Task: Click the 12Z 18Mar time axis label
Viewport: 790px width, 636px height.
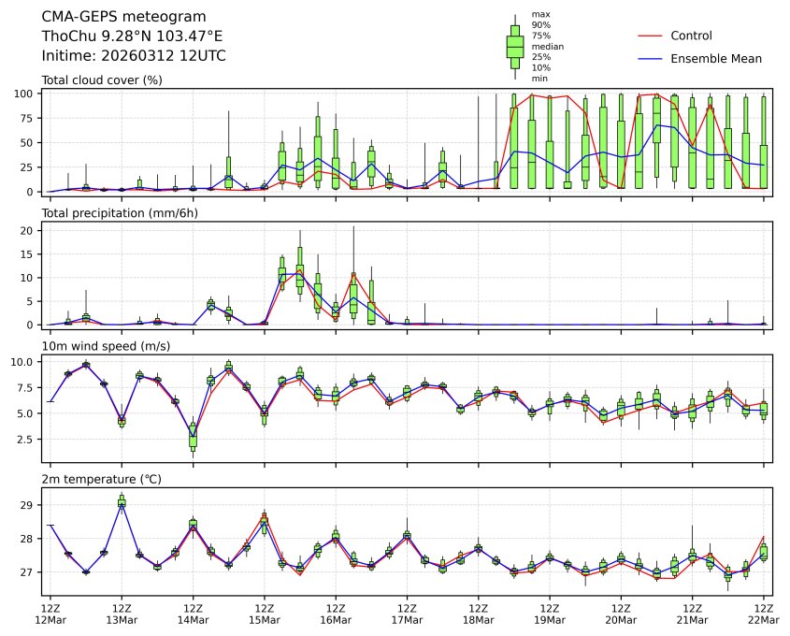Action: click(x=479, y=614)
